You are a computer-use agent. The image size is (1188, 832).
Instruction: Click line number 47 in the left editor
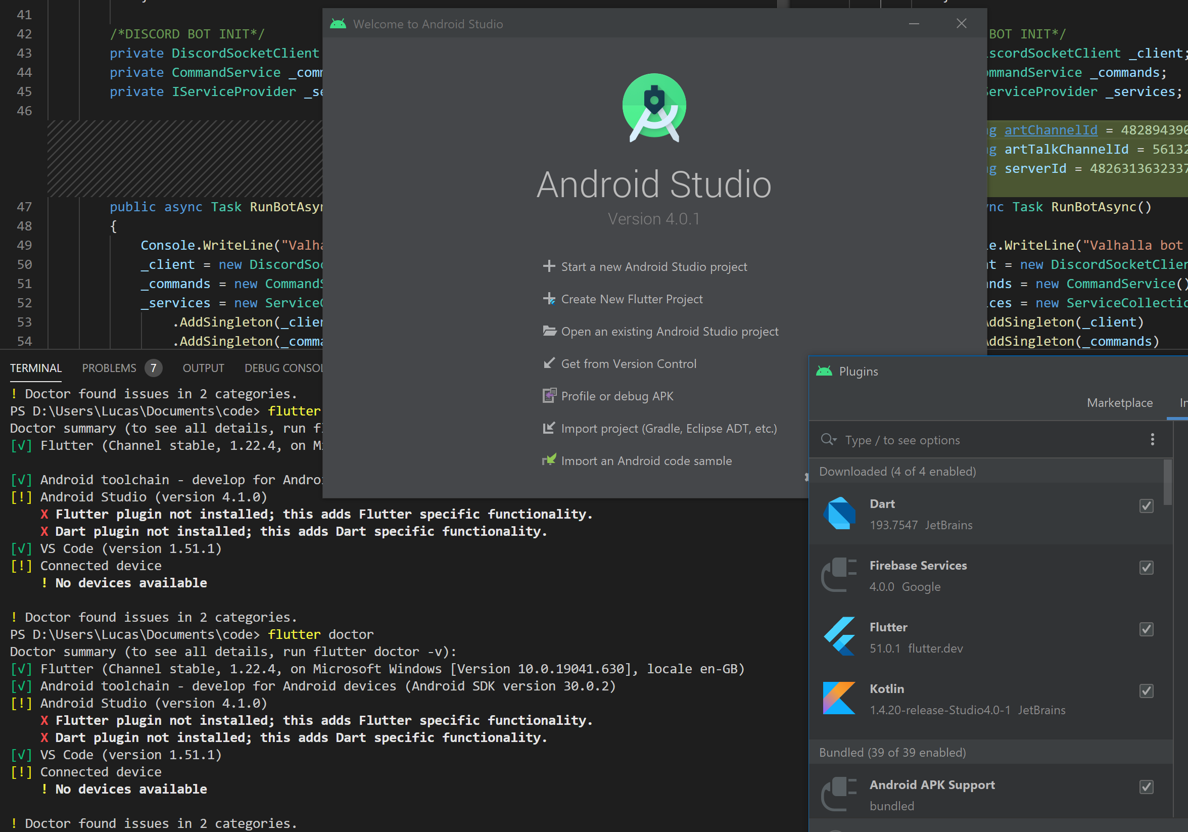pyautogui.click(x=24, y=207)
